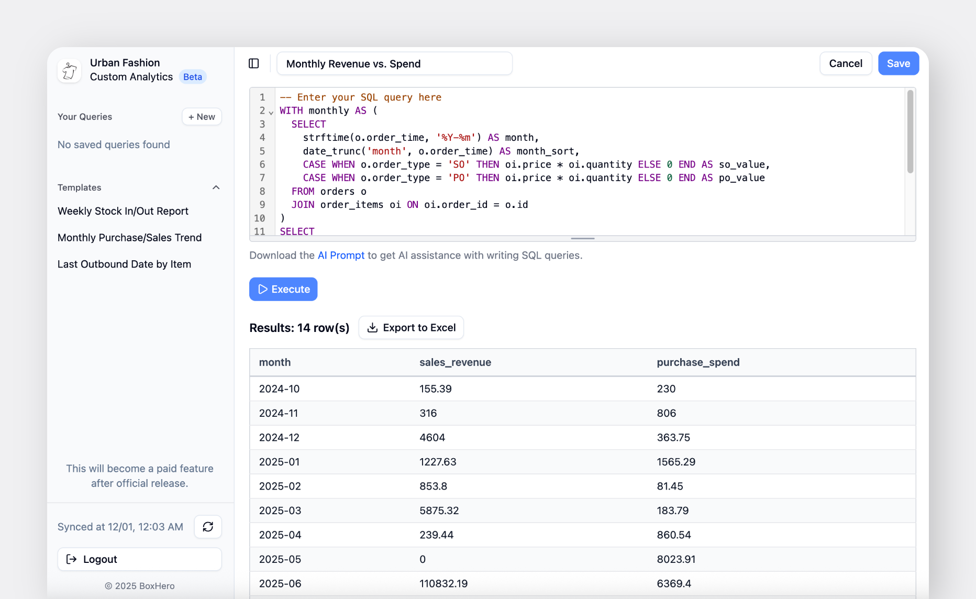Viewport: 976px width, 599px height.
Task: Click the sync refresh icon next to synced time
Action: [x=207, y=527]
